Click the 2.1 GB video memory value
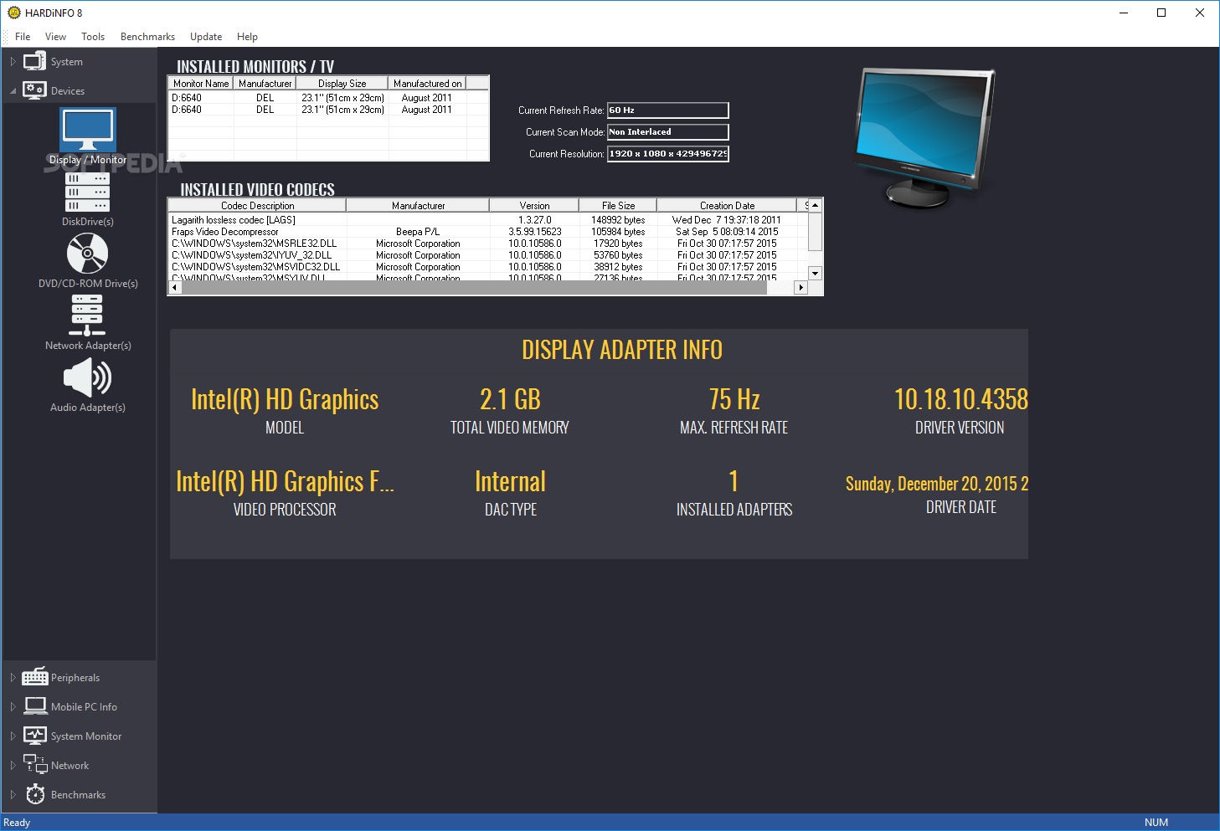 point(510,399)
